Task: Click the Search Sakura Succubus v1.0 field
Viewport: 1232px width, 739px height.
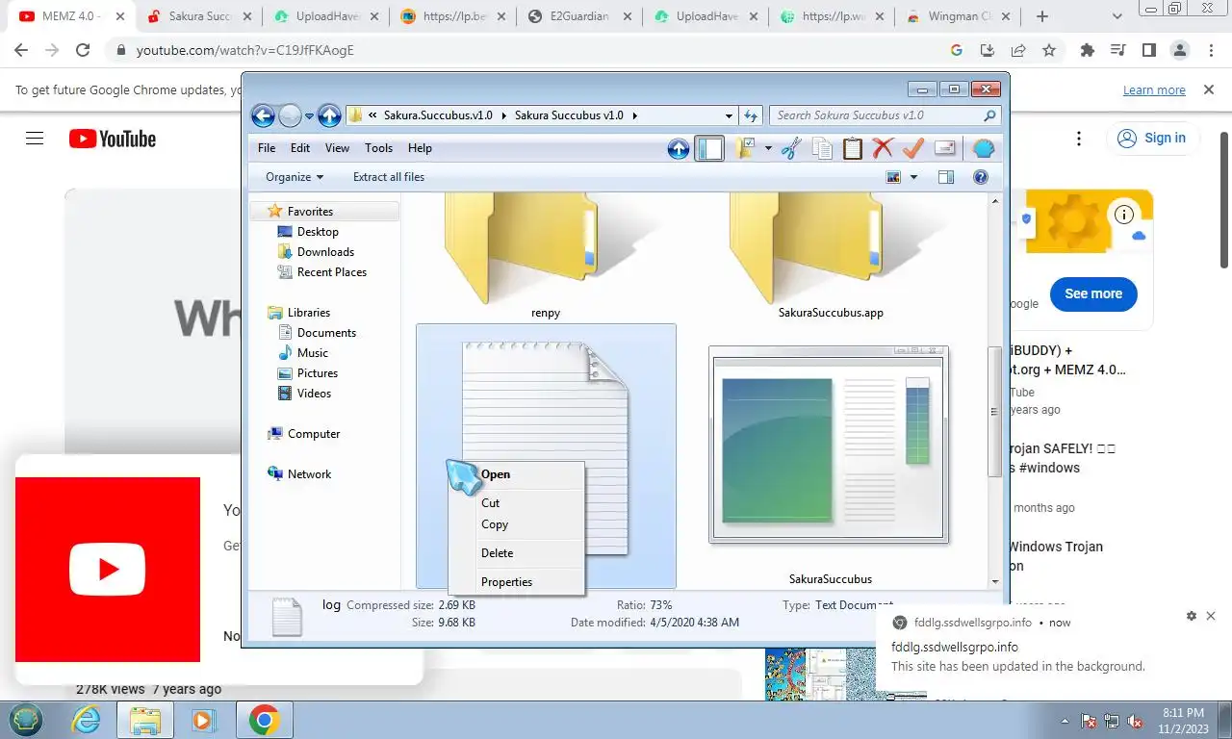Action: pyautogui.click(x=885, y=115)
